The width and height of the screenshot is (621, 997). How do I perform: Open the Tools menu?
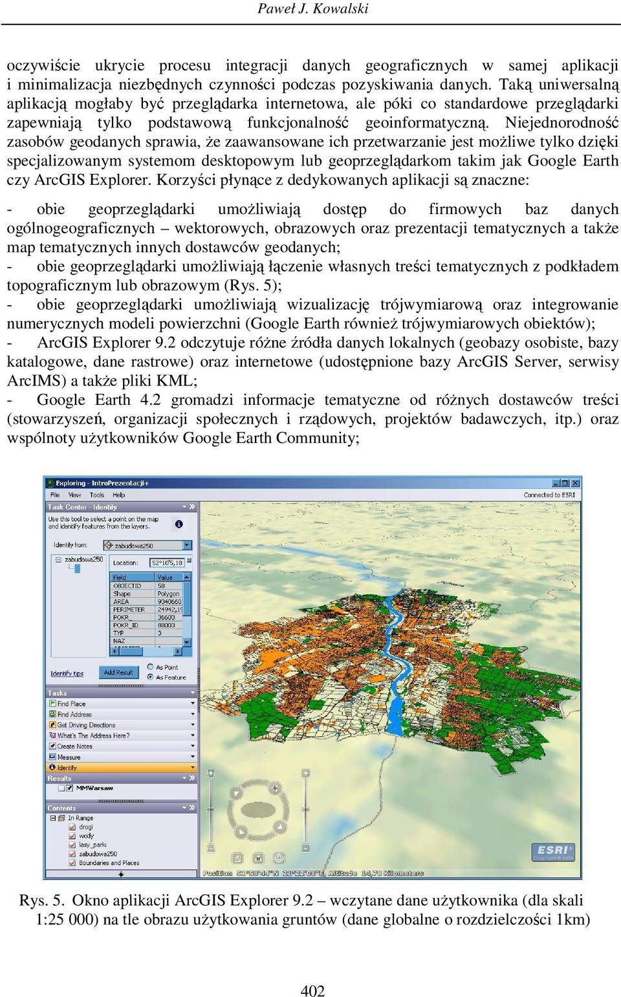tap(97, 495)
